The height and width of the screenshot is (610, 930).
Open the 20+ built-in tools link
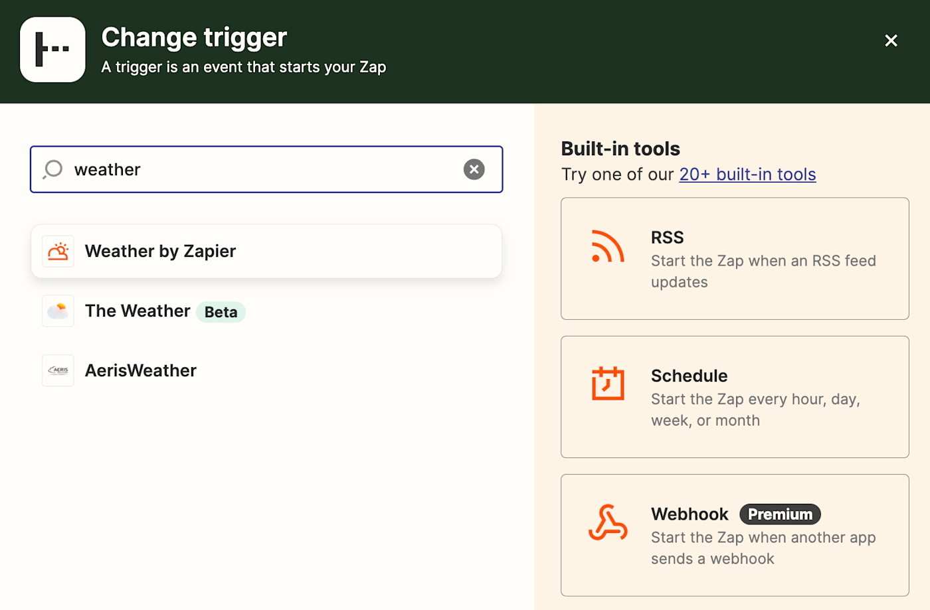(x=747, y=174)
